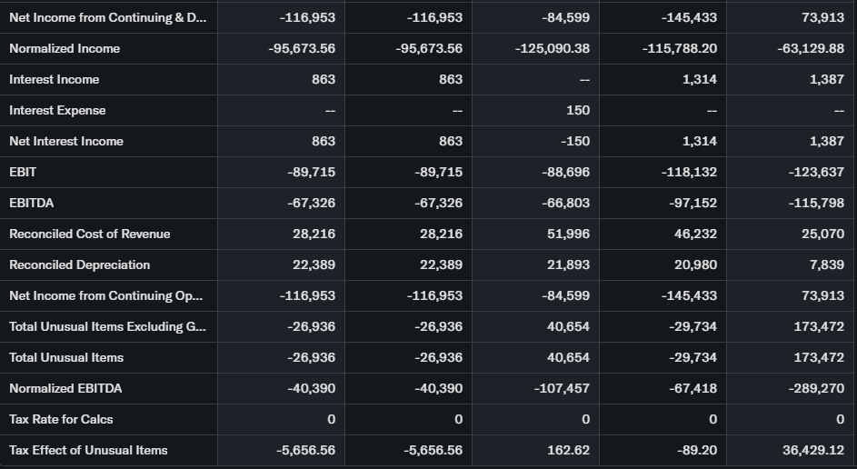The width and height of the screenshot is (857, 469).
Task: Click the Normalized Income row label
Action: (65, 48)
